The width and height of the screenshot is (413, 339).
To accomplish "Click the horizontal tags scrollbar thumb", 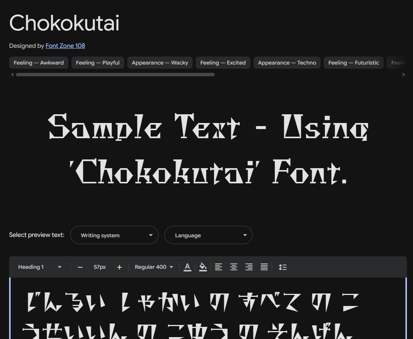I will 115,75.
